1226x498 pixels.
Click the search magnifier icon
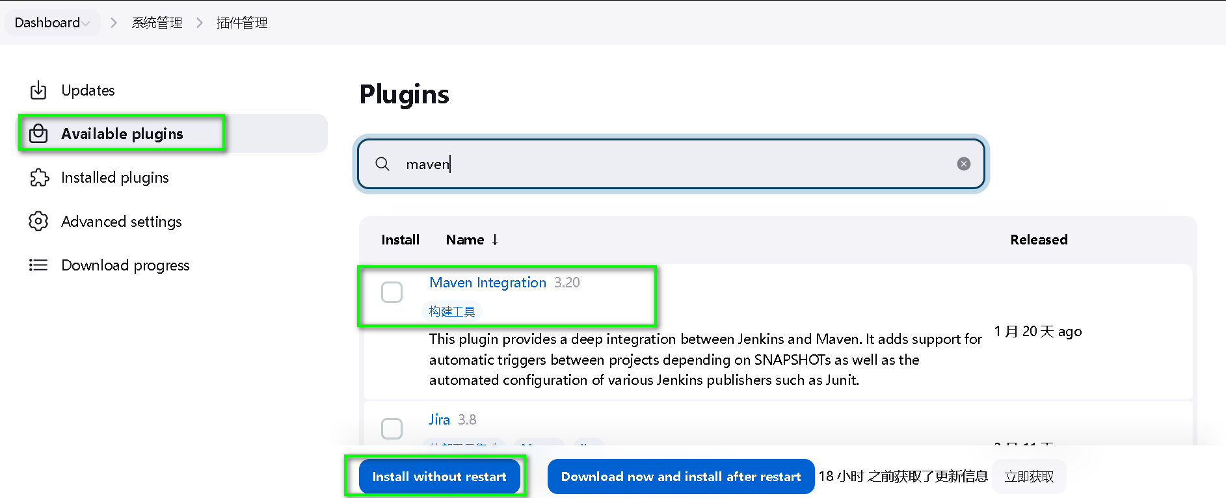382,164
